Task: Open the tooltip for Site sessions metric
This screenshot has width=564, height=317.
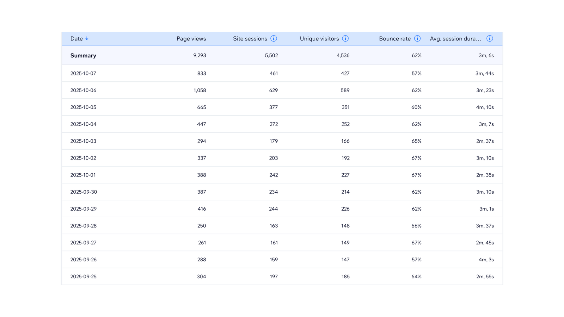Action: coord(274,39)
